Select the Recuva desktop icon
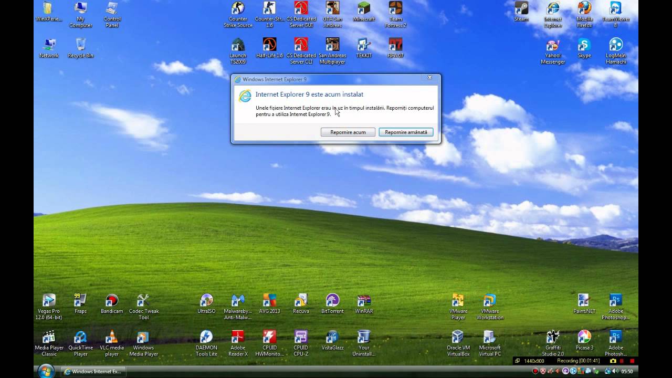Image resolution: width=672 pixels, height=378 pixels. [x=301, y=304]
